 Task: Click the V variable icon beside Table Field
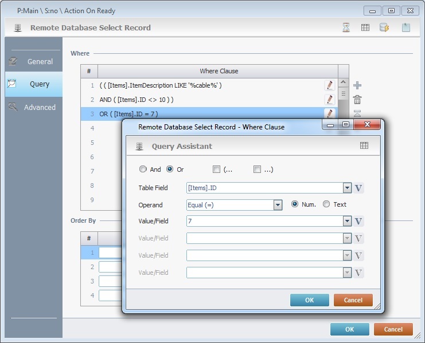click(x=359, y=188)
